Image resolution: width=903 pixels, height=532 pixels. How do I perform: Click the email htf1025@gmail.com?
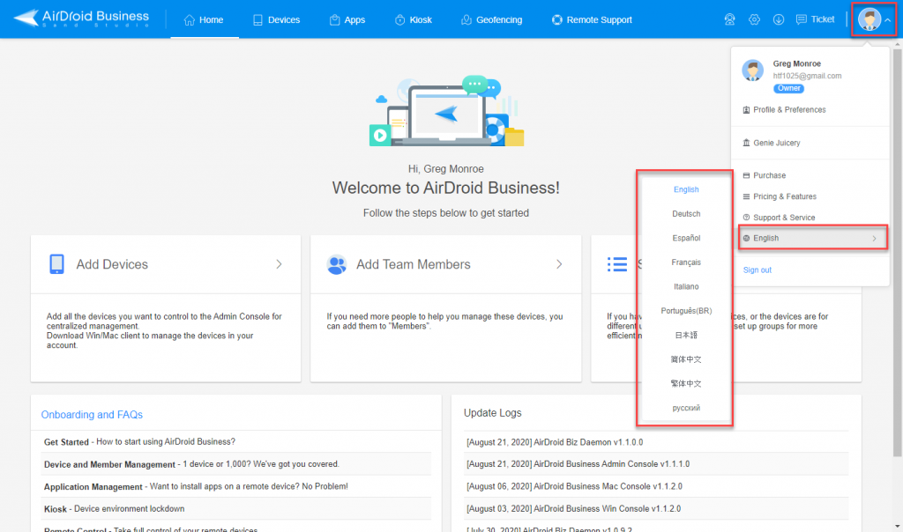pyautogui.click(x=807, y=76)
